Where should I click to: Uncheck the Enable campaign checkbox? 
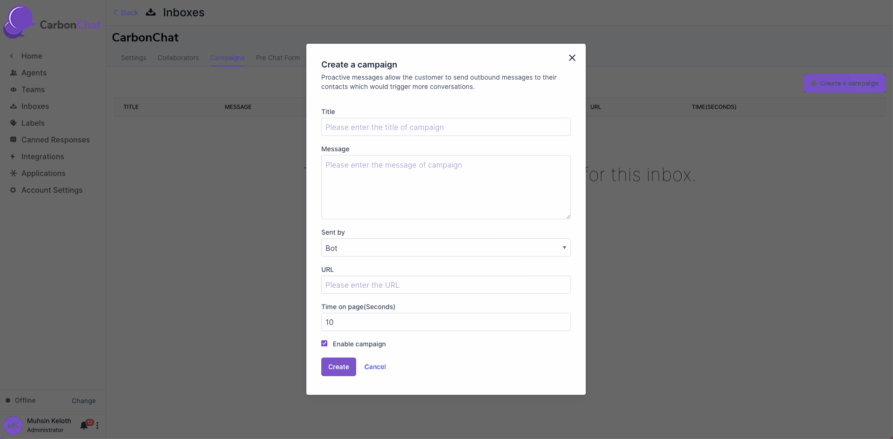point(325,344)
